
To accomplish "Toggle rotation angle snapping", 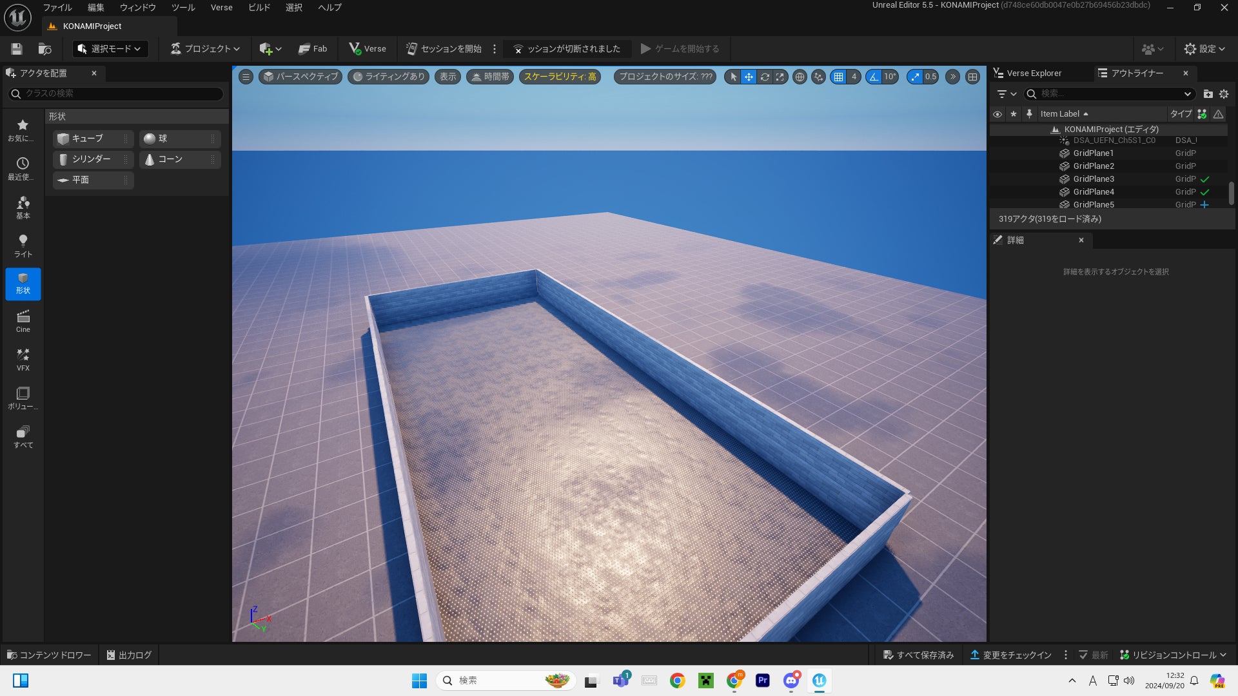I will coord(874,77).
